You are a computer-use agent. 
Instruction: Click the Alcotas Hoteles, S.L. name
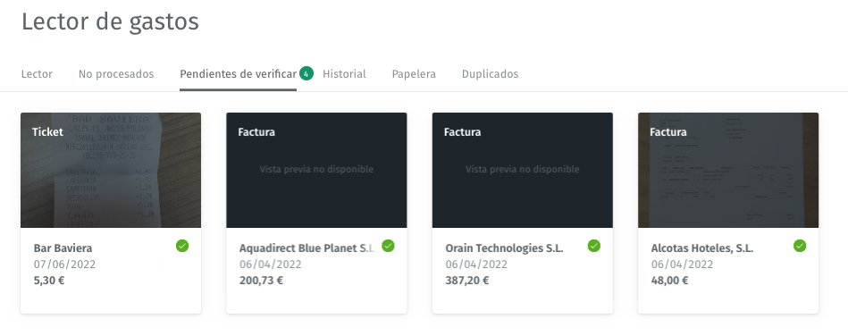[702, 248]
